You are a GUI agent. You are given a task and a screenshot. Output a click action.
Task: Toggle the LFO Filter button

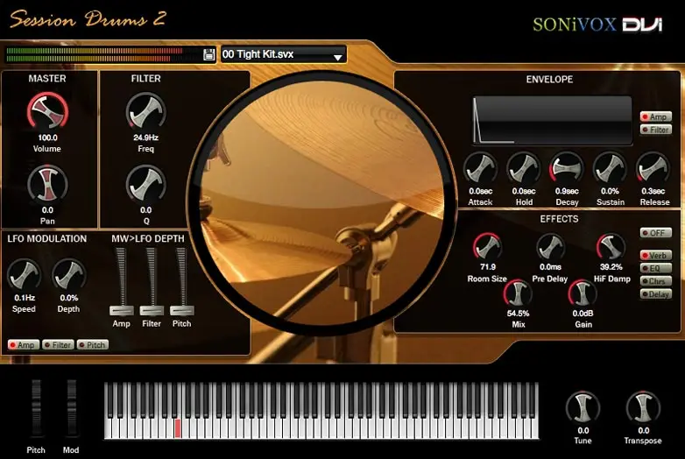(58, 345)
